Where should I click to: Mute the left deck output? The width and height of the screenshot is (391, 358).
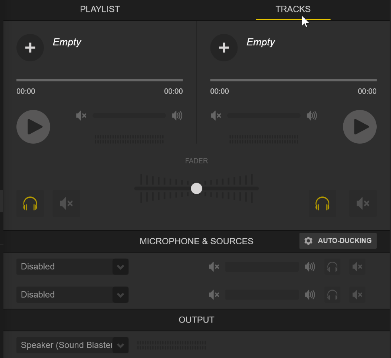(x=66, y=203)
